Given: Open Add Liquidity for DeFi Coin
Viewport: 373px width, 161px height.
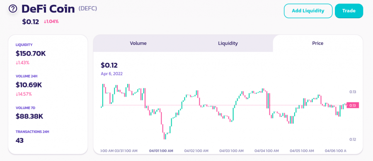Looking at the screenshot, I should (308, 11).
